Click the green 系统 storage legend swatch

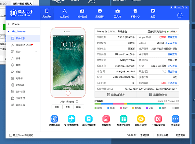point(96,108)
